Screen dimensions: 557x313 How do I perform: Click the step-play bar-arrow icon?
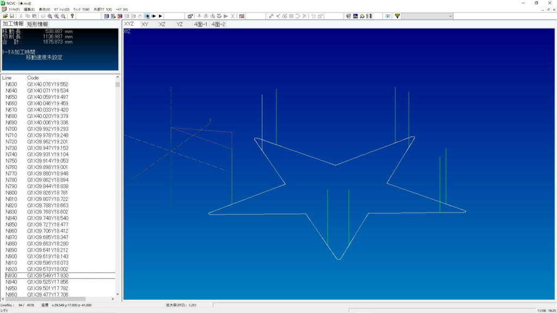point(154,16)
